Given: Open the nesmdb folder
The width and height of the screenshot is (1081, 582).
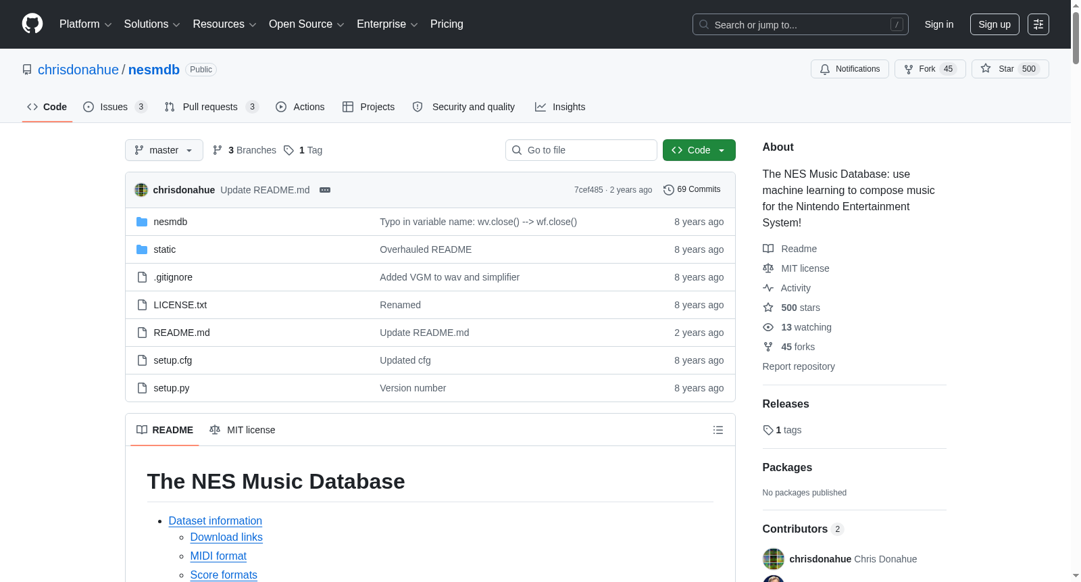Looking at the screenshot, I should pyautogui.click(x=170, y=222).
